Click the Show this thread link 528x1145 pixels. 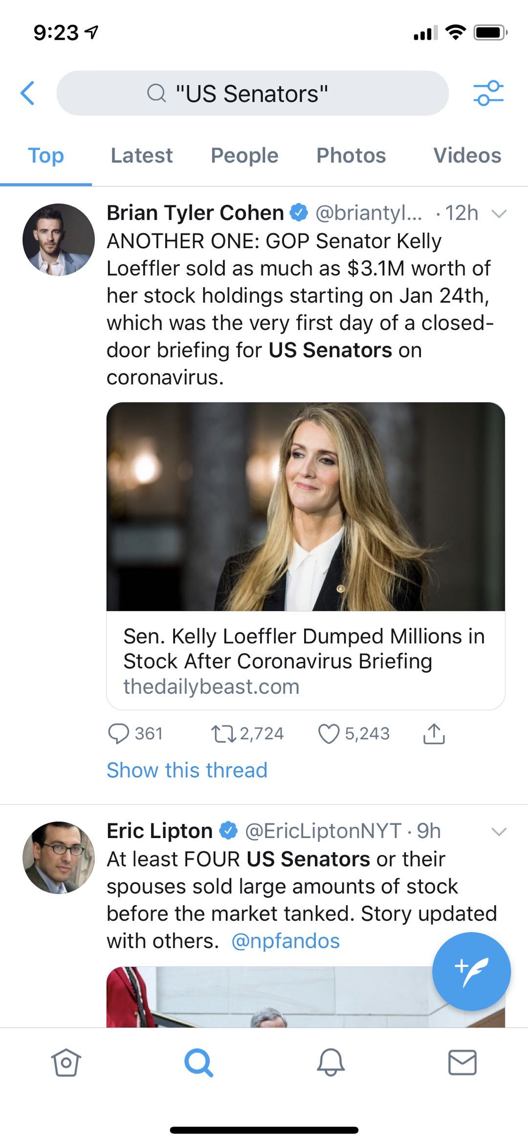coord(187,770)
